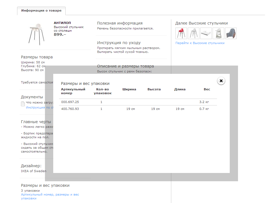Click the Ширина column header
270x203 pixels.
[x=129, y=89]
